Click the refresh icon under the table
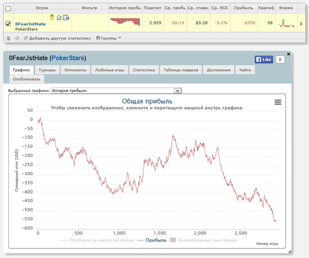Viewport: 309px width, 258px height. tap(17, 38)
